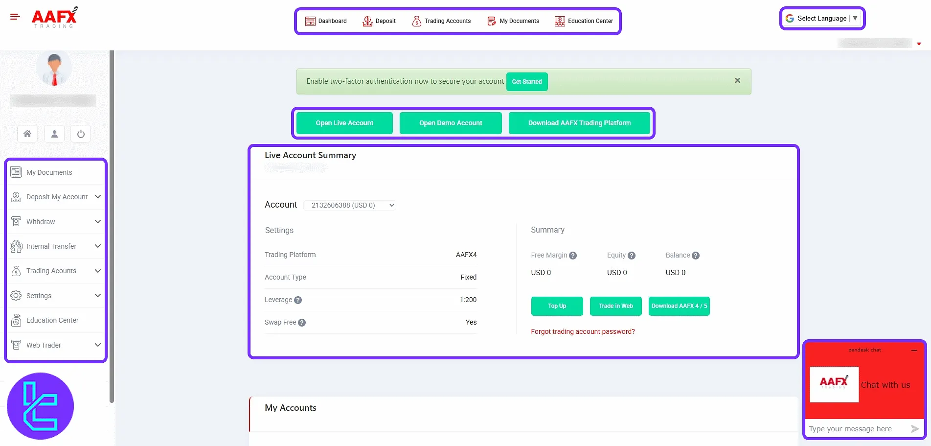The height and width of the screenshot is (446, 931).
Task: Click the 'My Accounts' heading
Action: [290, 408]
